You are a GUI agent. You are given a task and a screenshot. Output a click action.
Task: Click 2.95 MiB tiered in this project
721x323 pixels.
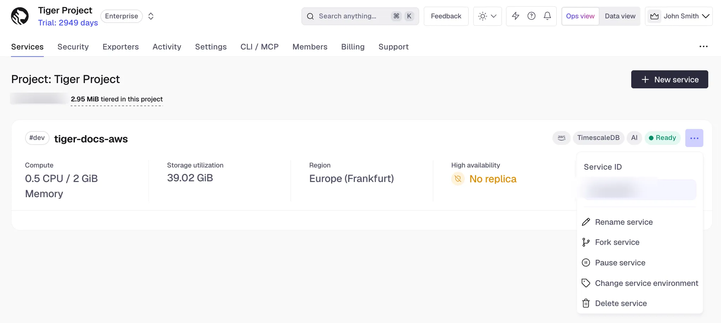(x=117, y=99)
